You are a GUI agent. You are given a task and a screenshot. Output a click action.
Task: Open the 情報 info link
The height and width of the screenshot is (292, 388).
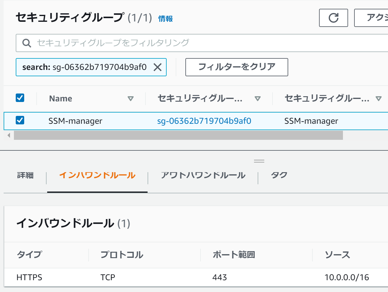tap(165, 19)
